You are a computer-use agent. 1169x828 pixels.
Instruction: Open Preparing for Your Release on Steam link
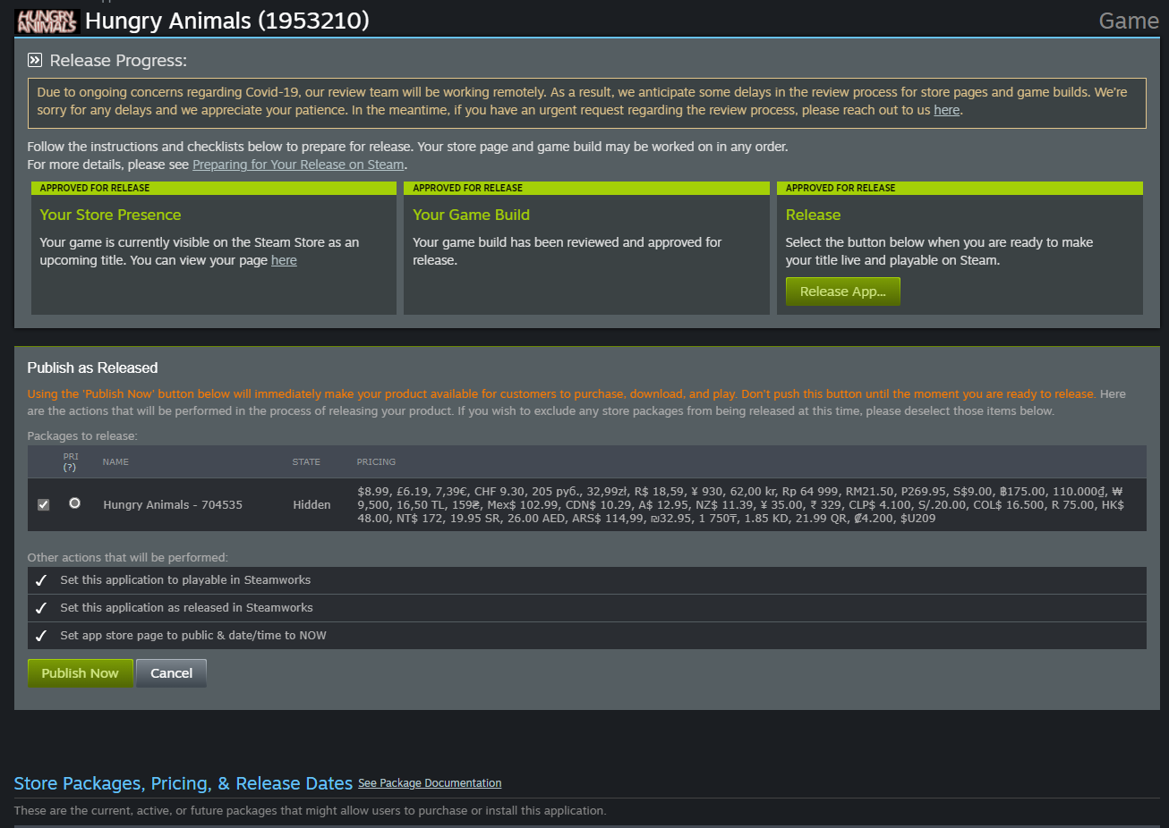(298, 165)
